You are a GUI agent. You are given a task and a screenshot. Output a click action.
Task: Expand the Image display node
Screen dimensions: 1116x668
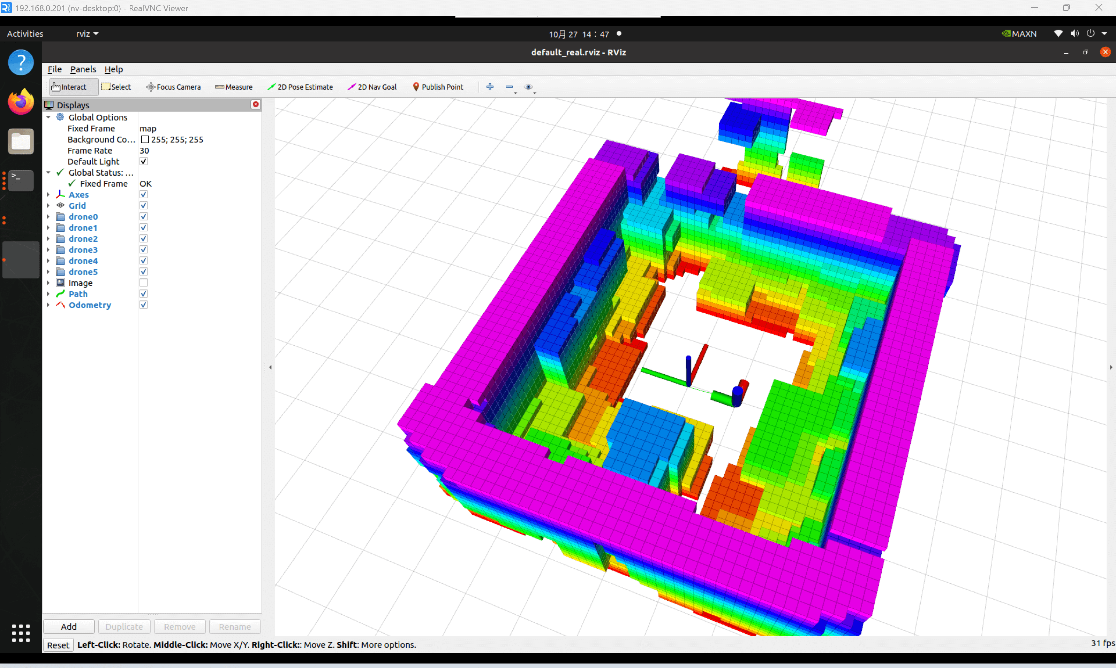48,283
